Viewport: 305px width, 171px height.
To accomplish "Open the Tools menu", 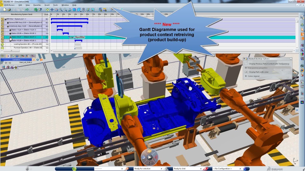I will 55,5.
